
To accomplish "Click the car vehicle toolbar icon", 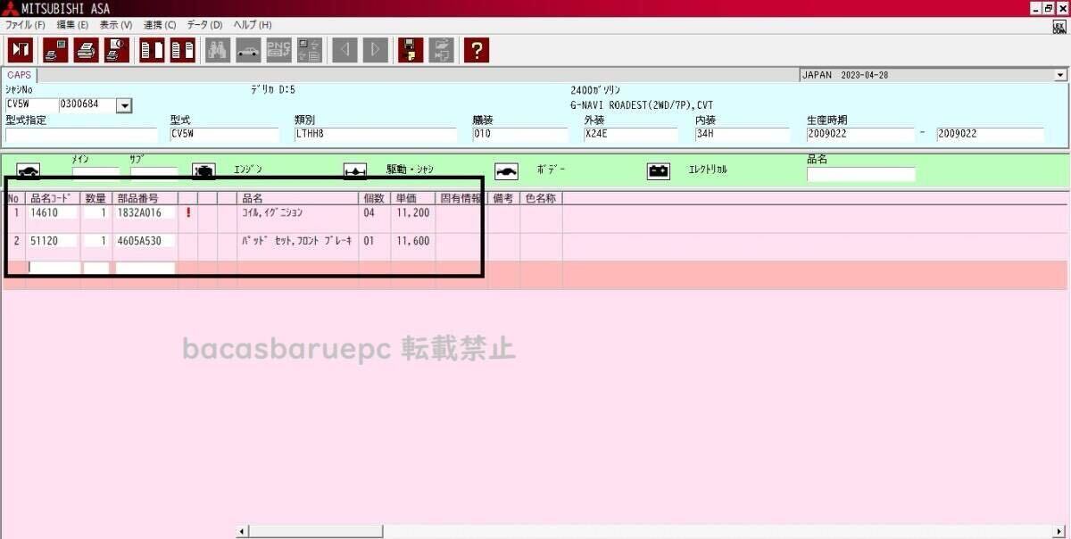I will coord(248,50).
